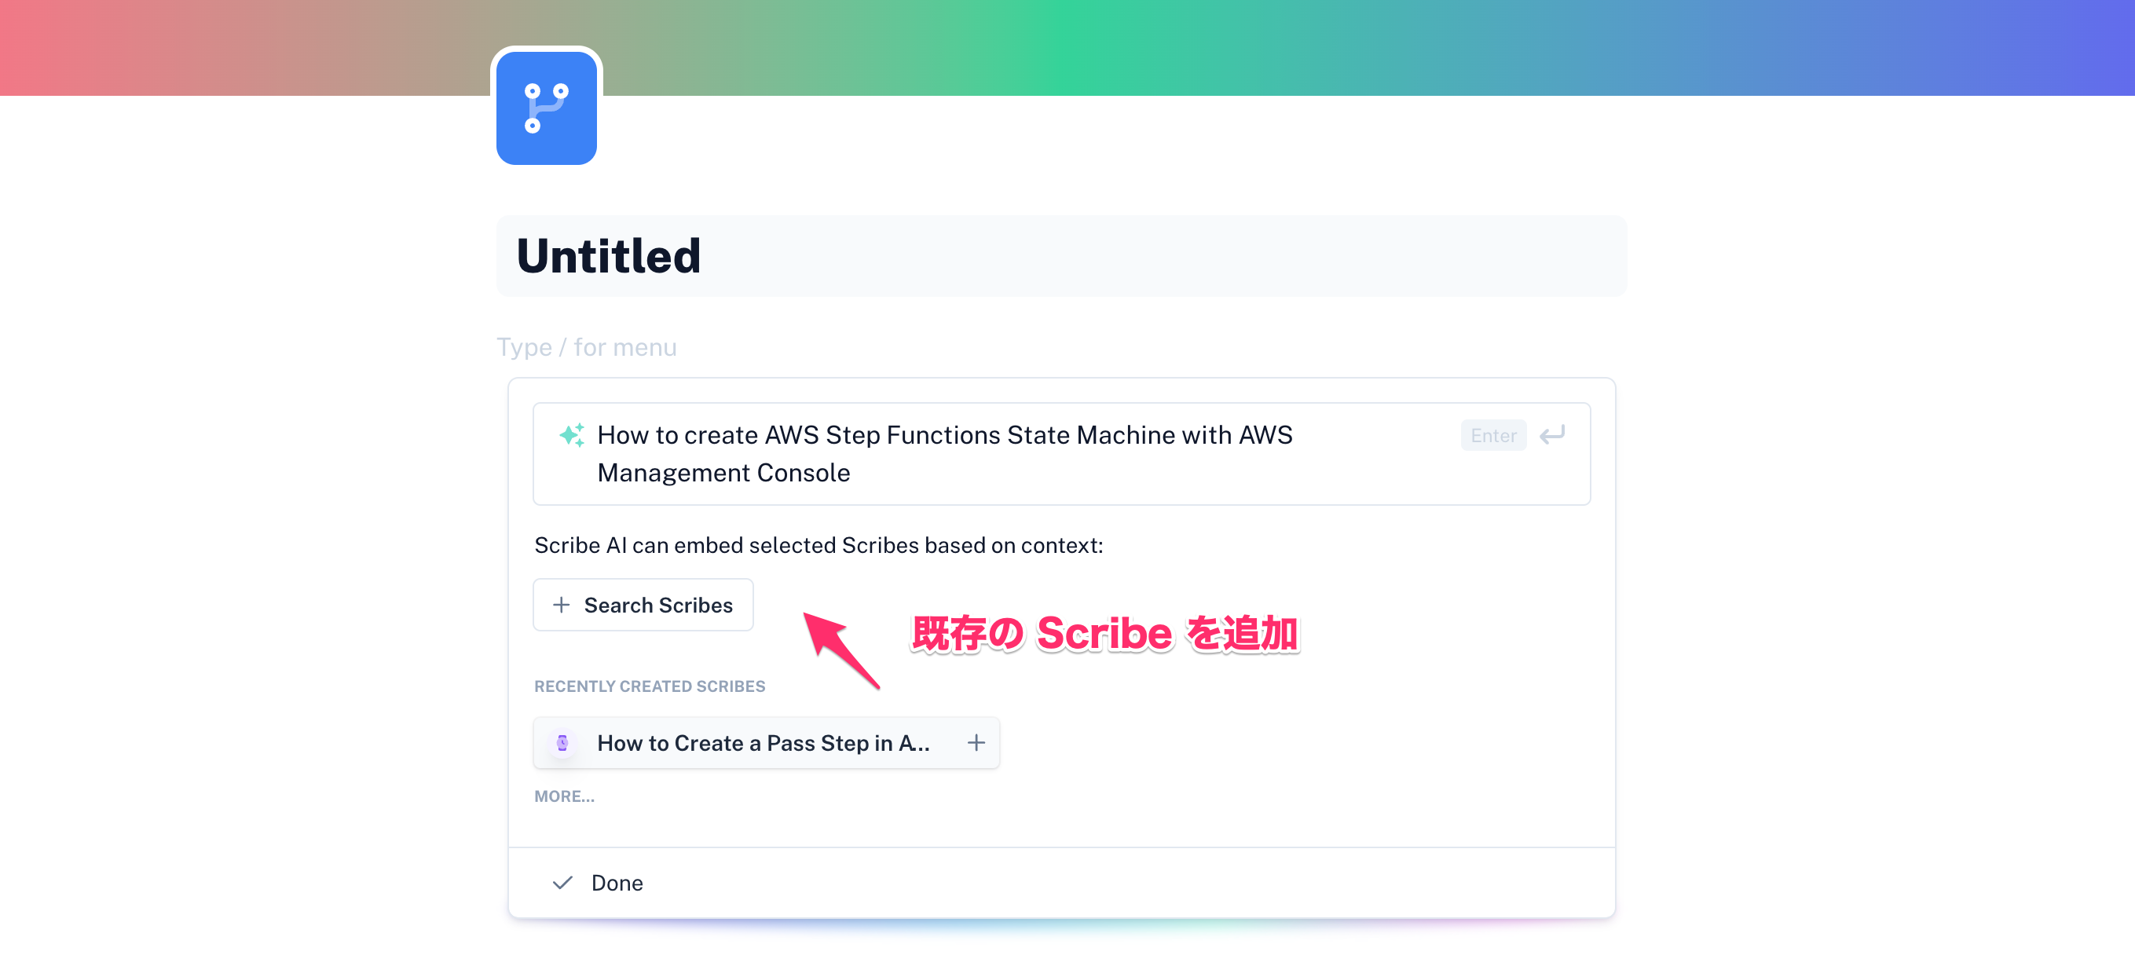Click the Search Scribes button
The width and height of the screenshot is (2135, 977).
[x=643, y=604]
